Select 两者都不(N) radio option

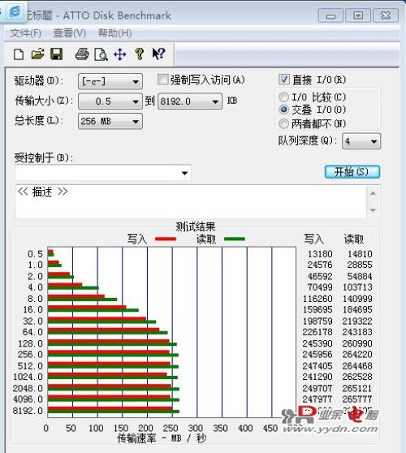[x=283, y=123]
